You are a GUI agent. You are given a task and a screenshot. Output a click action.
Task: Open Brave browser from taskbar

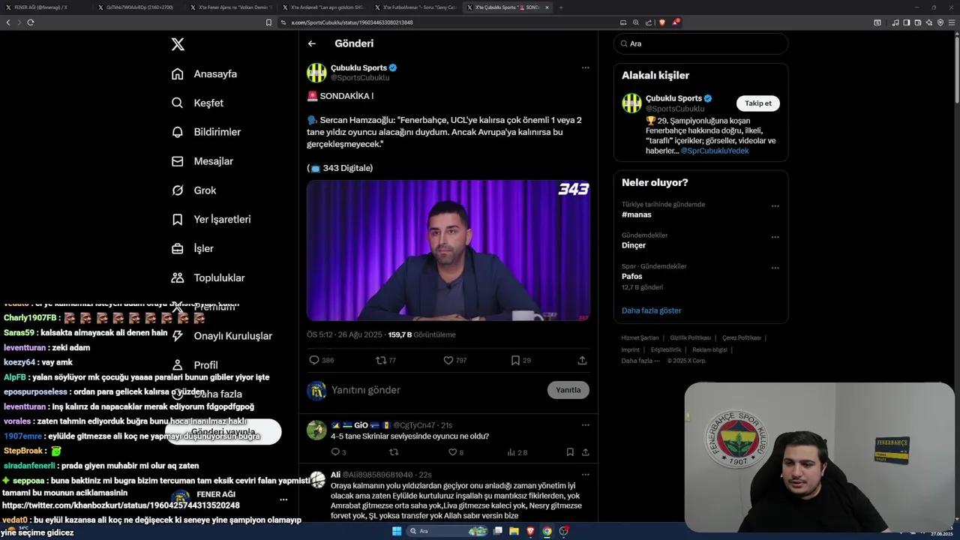coord(531,531)
